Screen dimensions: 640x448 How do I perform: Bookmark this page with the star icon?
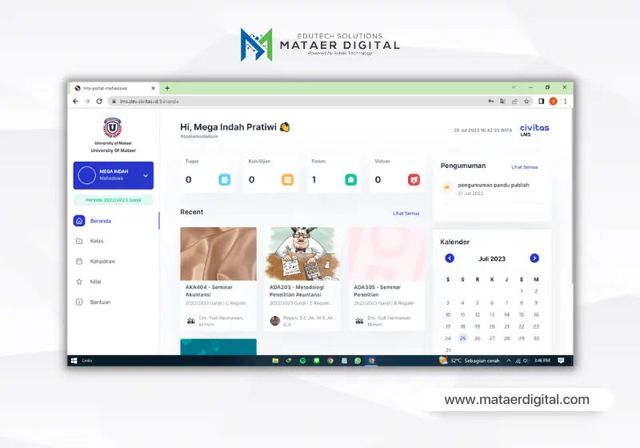pyautogui.click(x=526, y=101)
